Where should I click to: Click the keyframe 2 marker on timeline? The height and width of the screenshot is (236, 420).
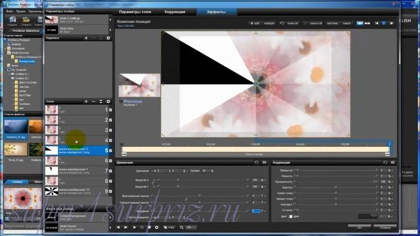[389, 144]
